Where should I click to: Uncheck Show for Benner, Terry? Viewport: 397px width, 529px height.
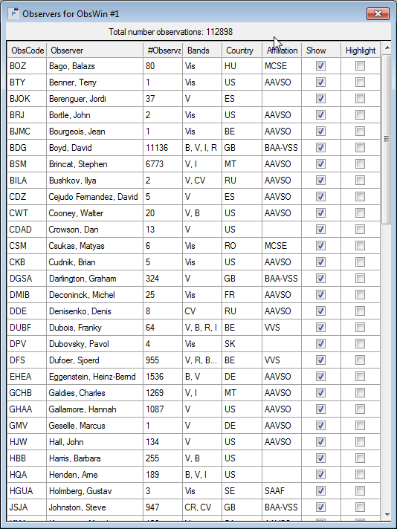[320, 82]
